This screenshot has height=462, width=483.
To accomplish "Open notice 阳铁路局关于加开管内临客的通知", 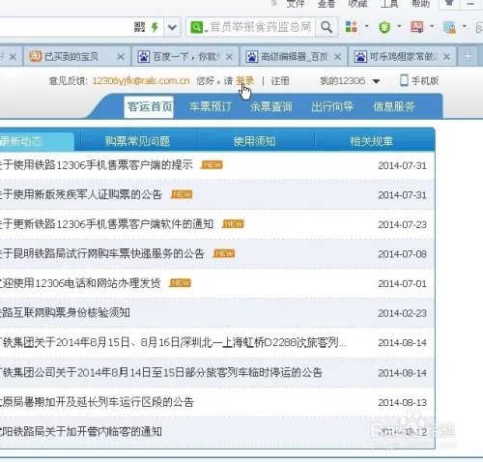I will pyautogui.click(x=81, y=431).
